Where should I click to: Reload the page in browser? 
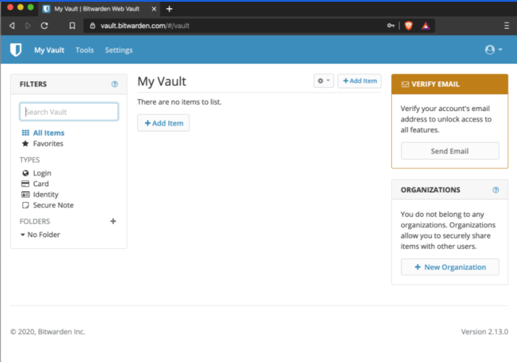[x=44, y=26]
